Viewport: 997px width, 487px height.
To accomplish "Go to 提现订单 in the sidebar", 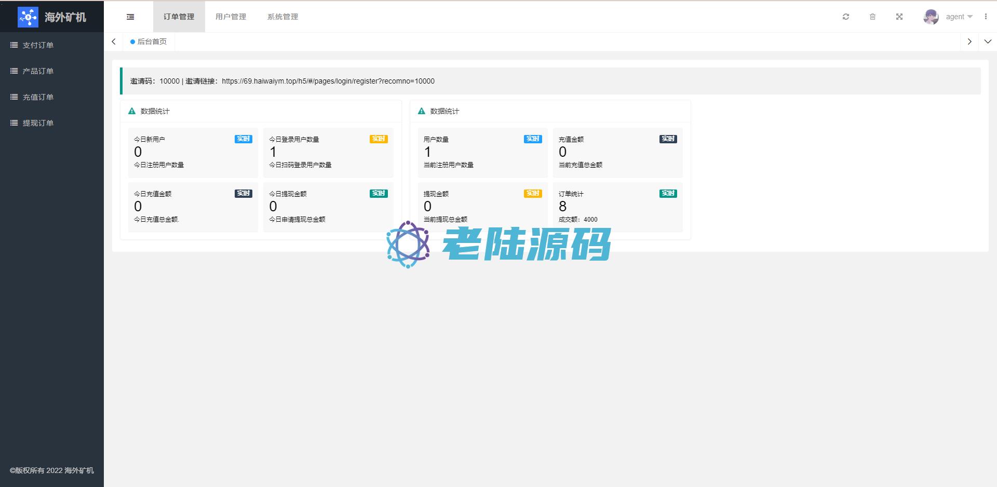I will [38, 123].
